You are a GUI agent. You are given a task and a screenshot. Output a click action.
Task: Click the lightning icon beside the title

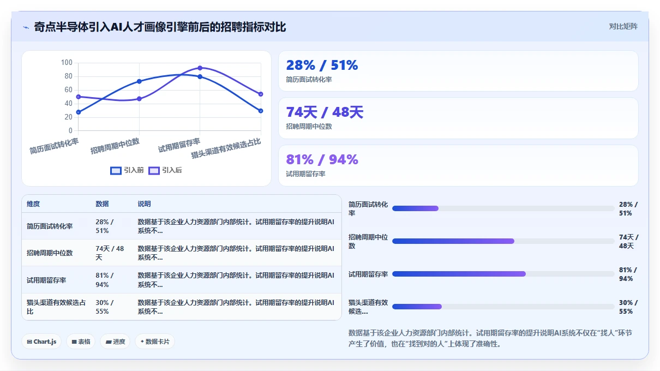tap(26, 27)
